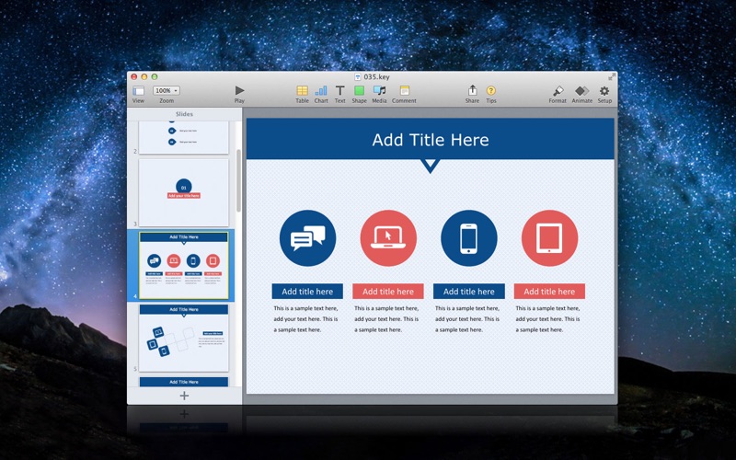Screen dimensions: 736x460
Task: Click the slide navigator scrollbar
Action: [238, 180]
